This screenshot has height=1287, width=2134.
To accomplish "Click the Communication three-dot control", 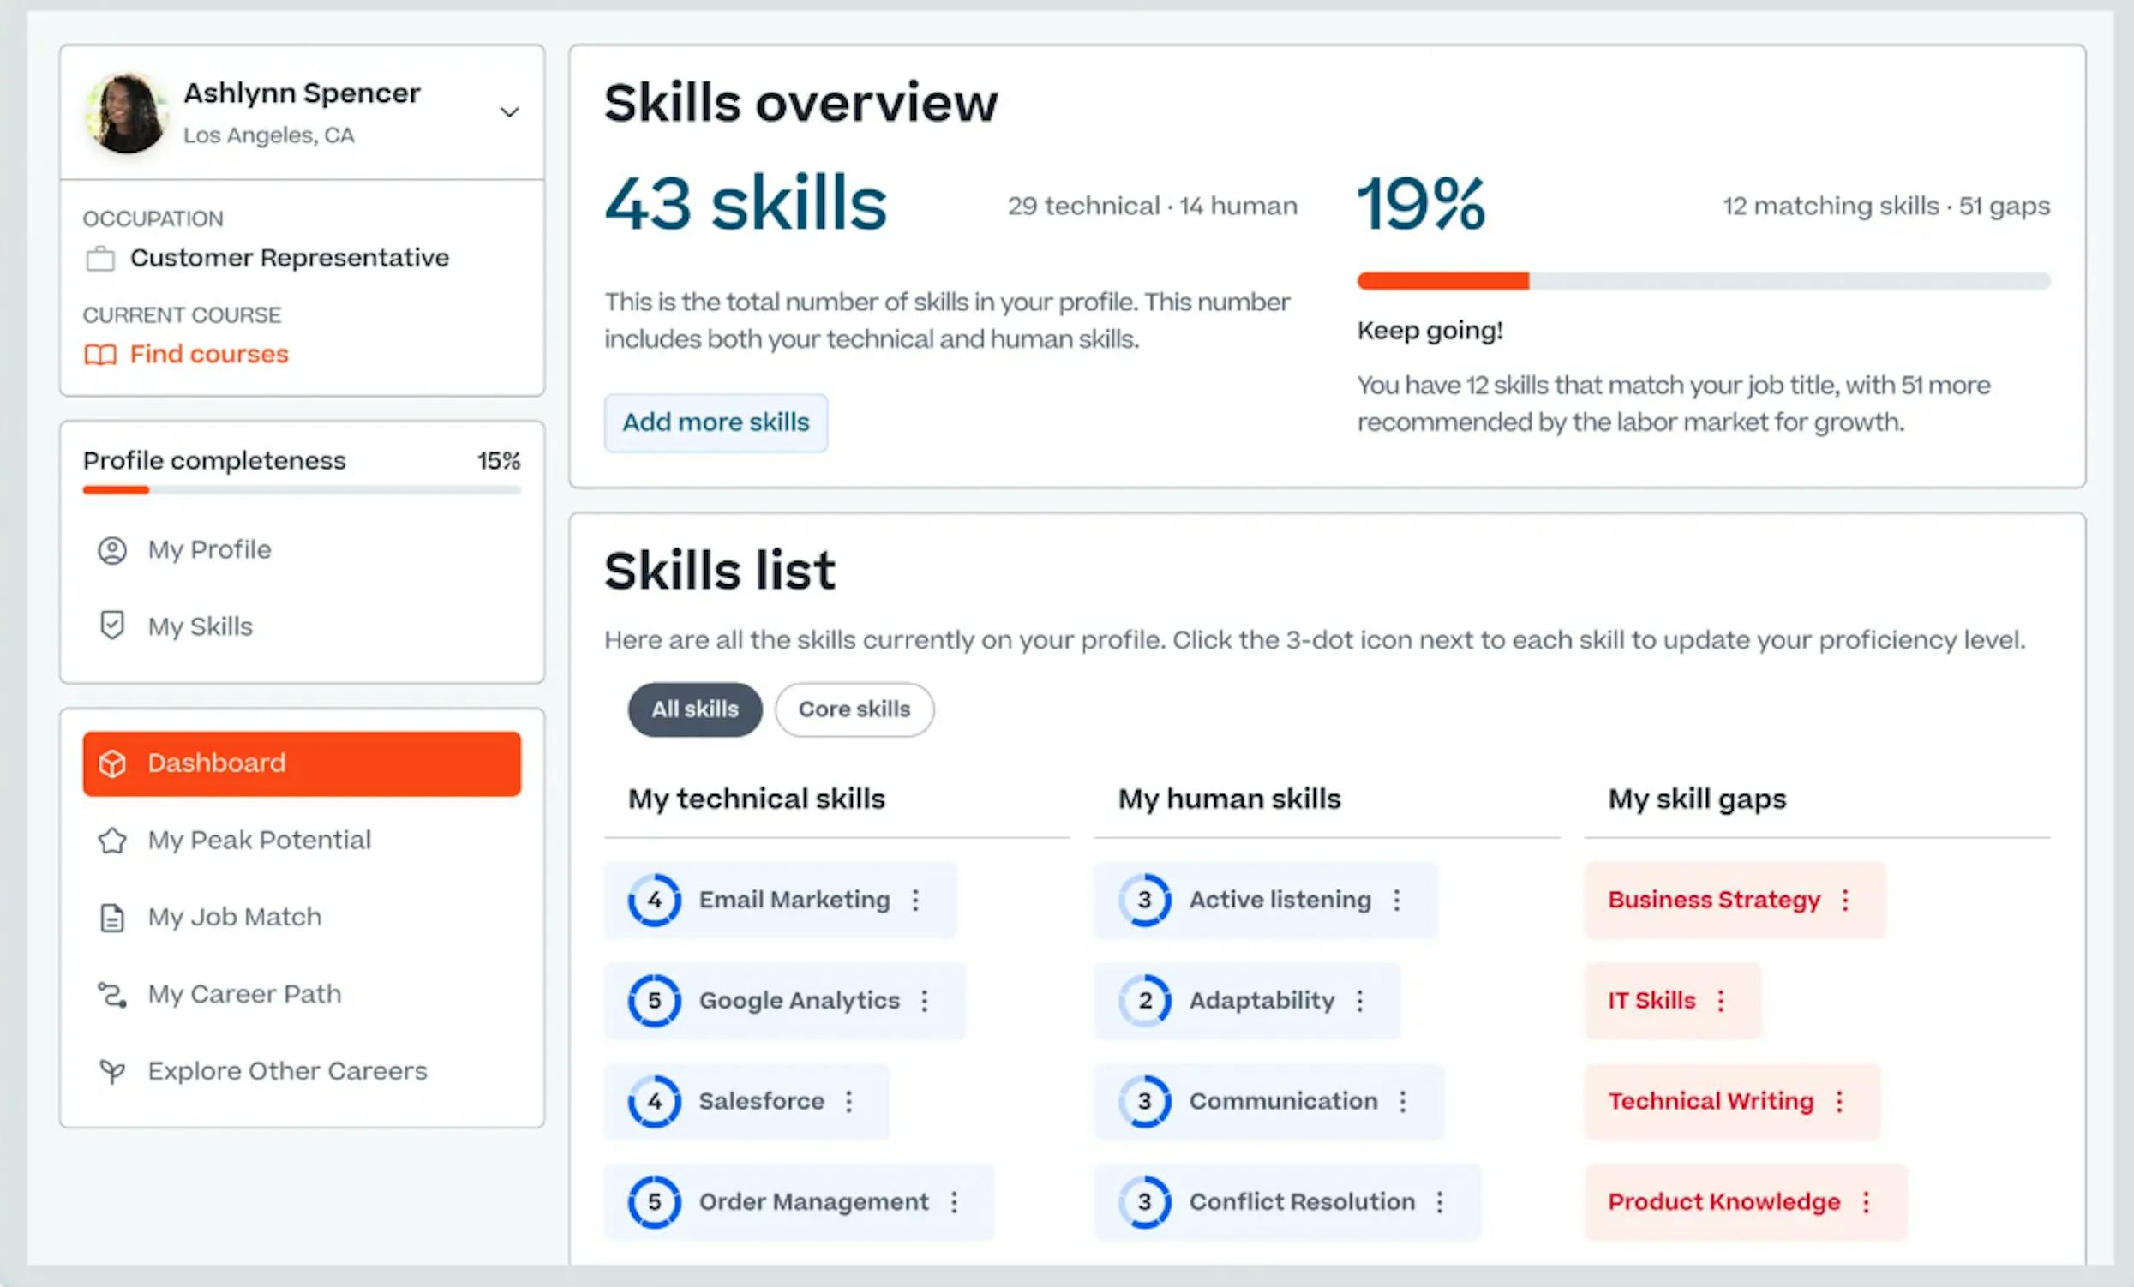I will click(1403, 1102).
